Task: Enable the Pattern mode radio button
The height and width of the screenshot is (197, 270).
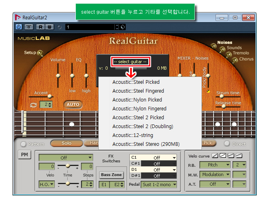Action: (23, 144)
